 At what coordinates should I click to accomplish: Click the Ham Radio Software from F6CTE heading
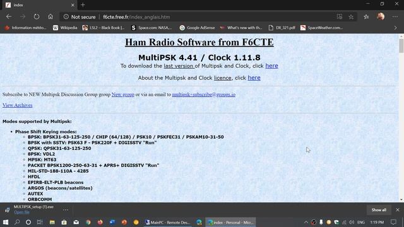pyautogui.click(x=199, y=42)
